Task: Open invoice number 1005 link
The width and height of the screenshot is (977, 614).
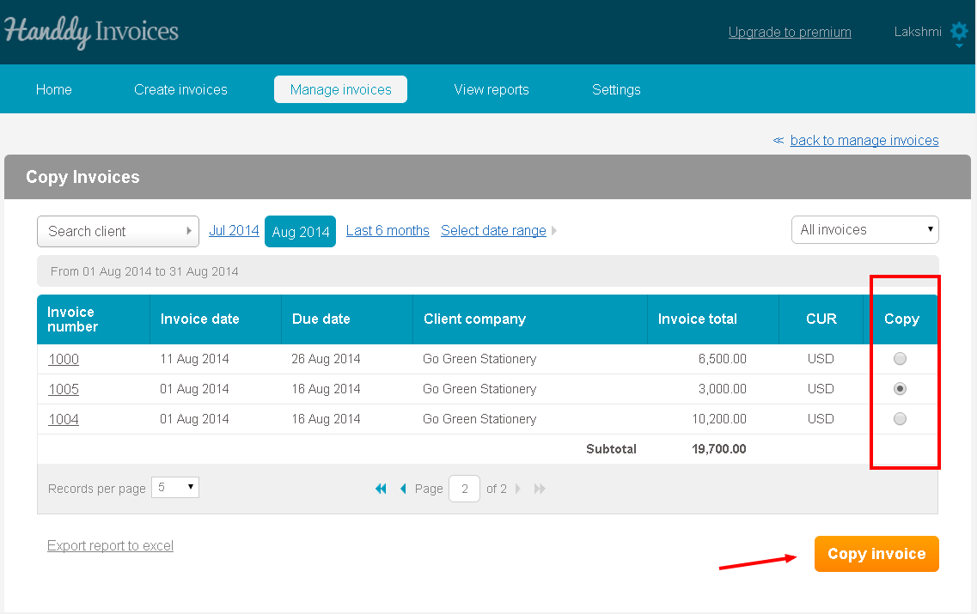Action: pos(64,389)
